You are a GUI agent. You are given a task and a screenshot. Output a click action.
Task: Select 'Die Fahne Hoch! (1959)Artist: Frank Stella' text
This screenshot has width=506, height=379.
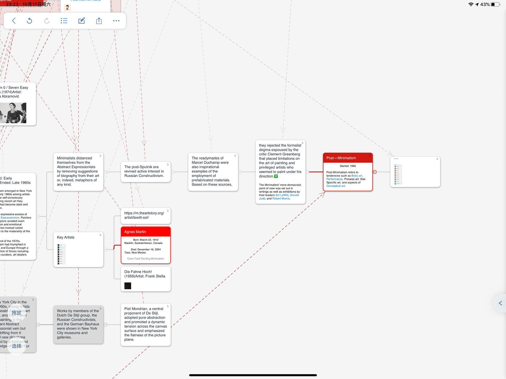tap(145, 274)
